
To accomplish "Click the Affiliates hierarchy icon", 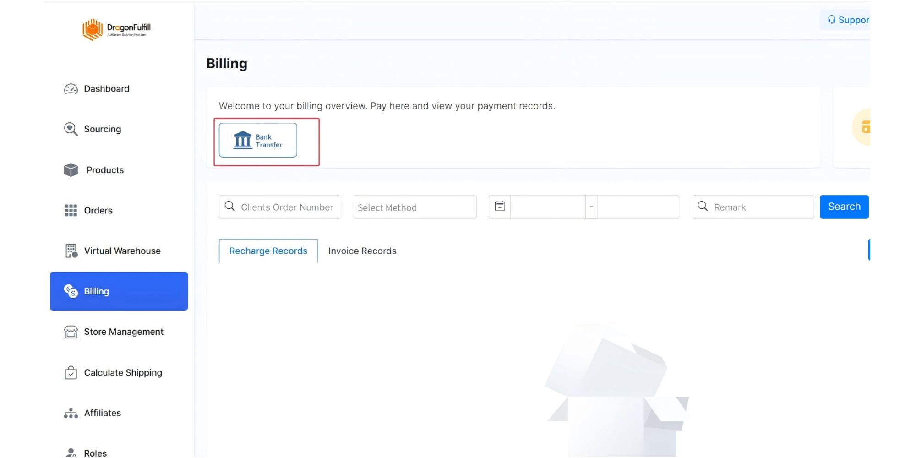I will point(71,413).
